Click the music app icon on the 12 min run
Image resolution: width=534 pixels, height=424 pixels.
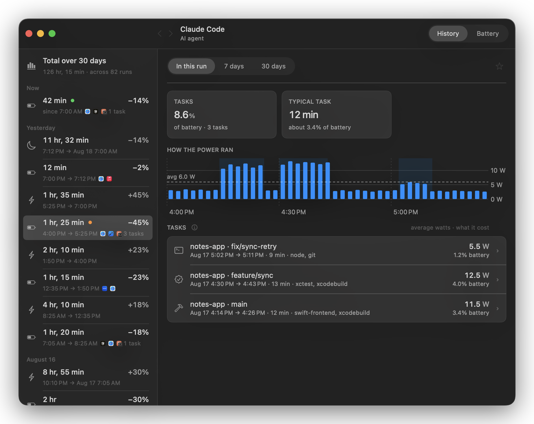tap(109, 179)
